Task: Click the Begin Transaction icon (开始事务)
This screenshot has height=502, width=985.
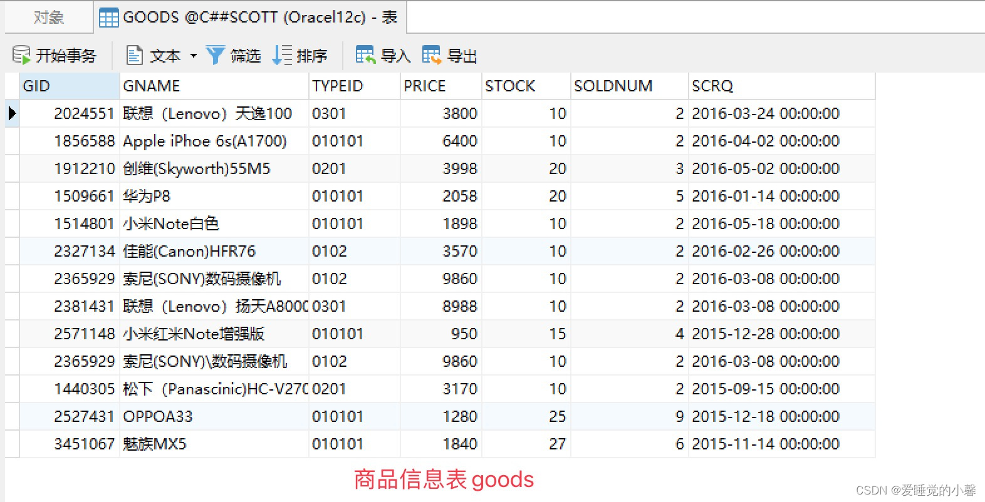Action: click(x=21, y=55)
